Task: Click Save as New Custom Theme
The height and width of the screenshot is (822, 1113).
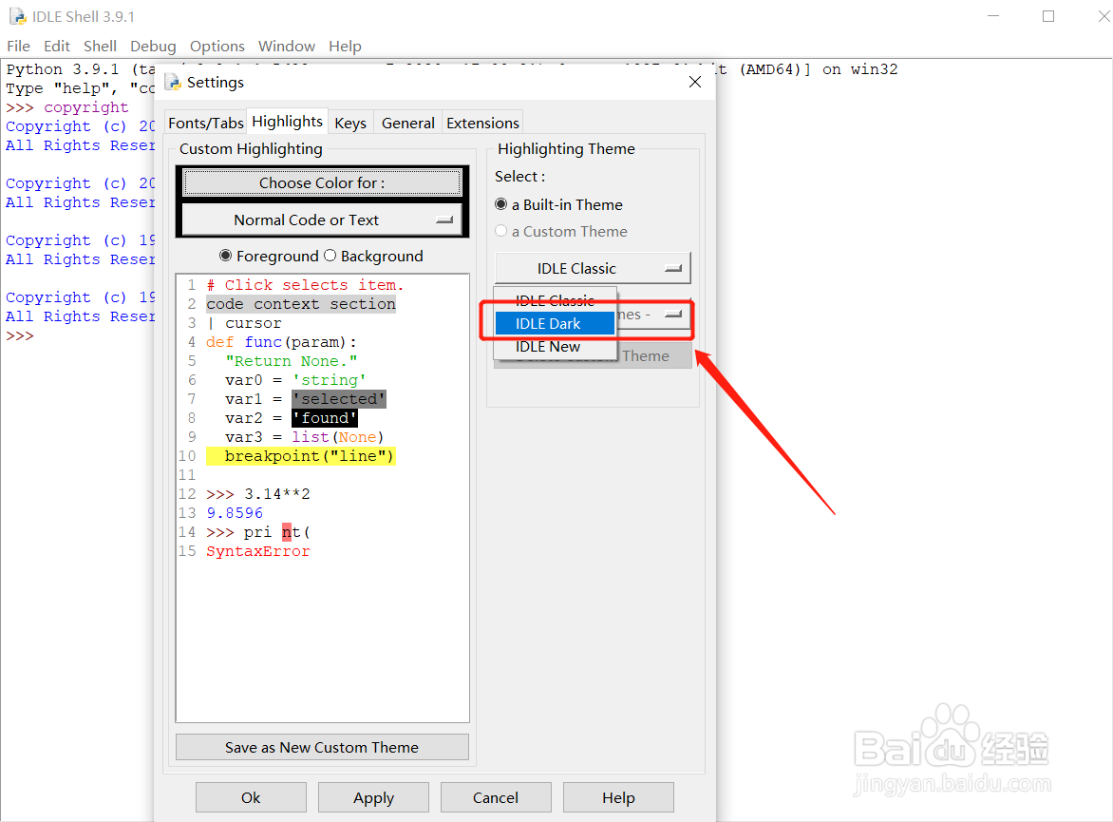Action: 322,747
